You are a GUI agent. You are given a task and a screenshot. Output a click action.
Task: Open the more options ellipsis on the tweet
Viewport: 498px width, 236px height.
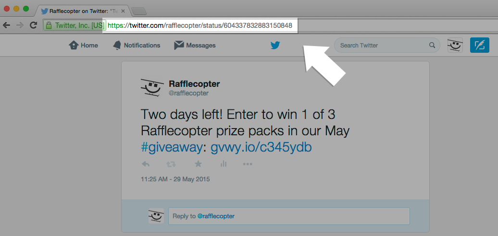248,164
